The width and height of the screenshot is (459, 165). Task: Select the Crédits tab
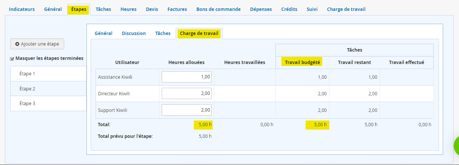coord(289,9)
